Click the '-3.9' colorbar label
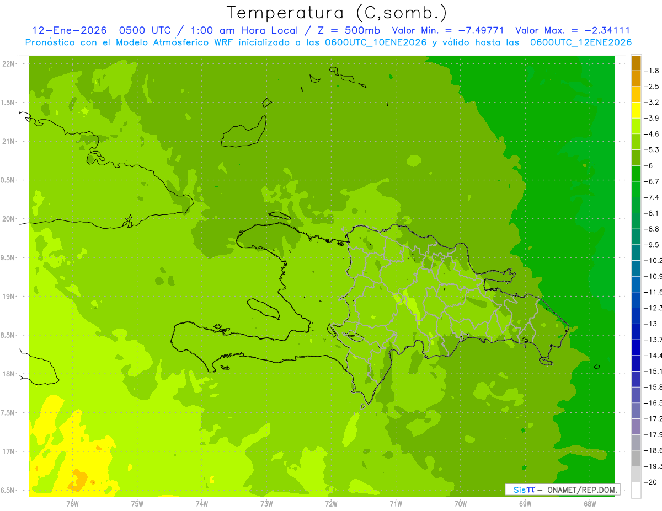662x511 pixels. tap(652, 118)
